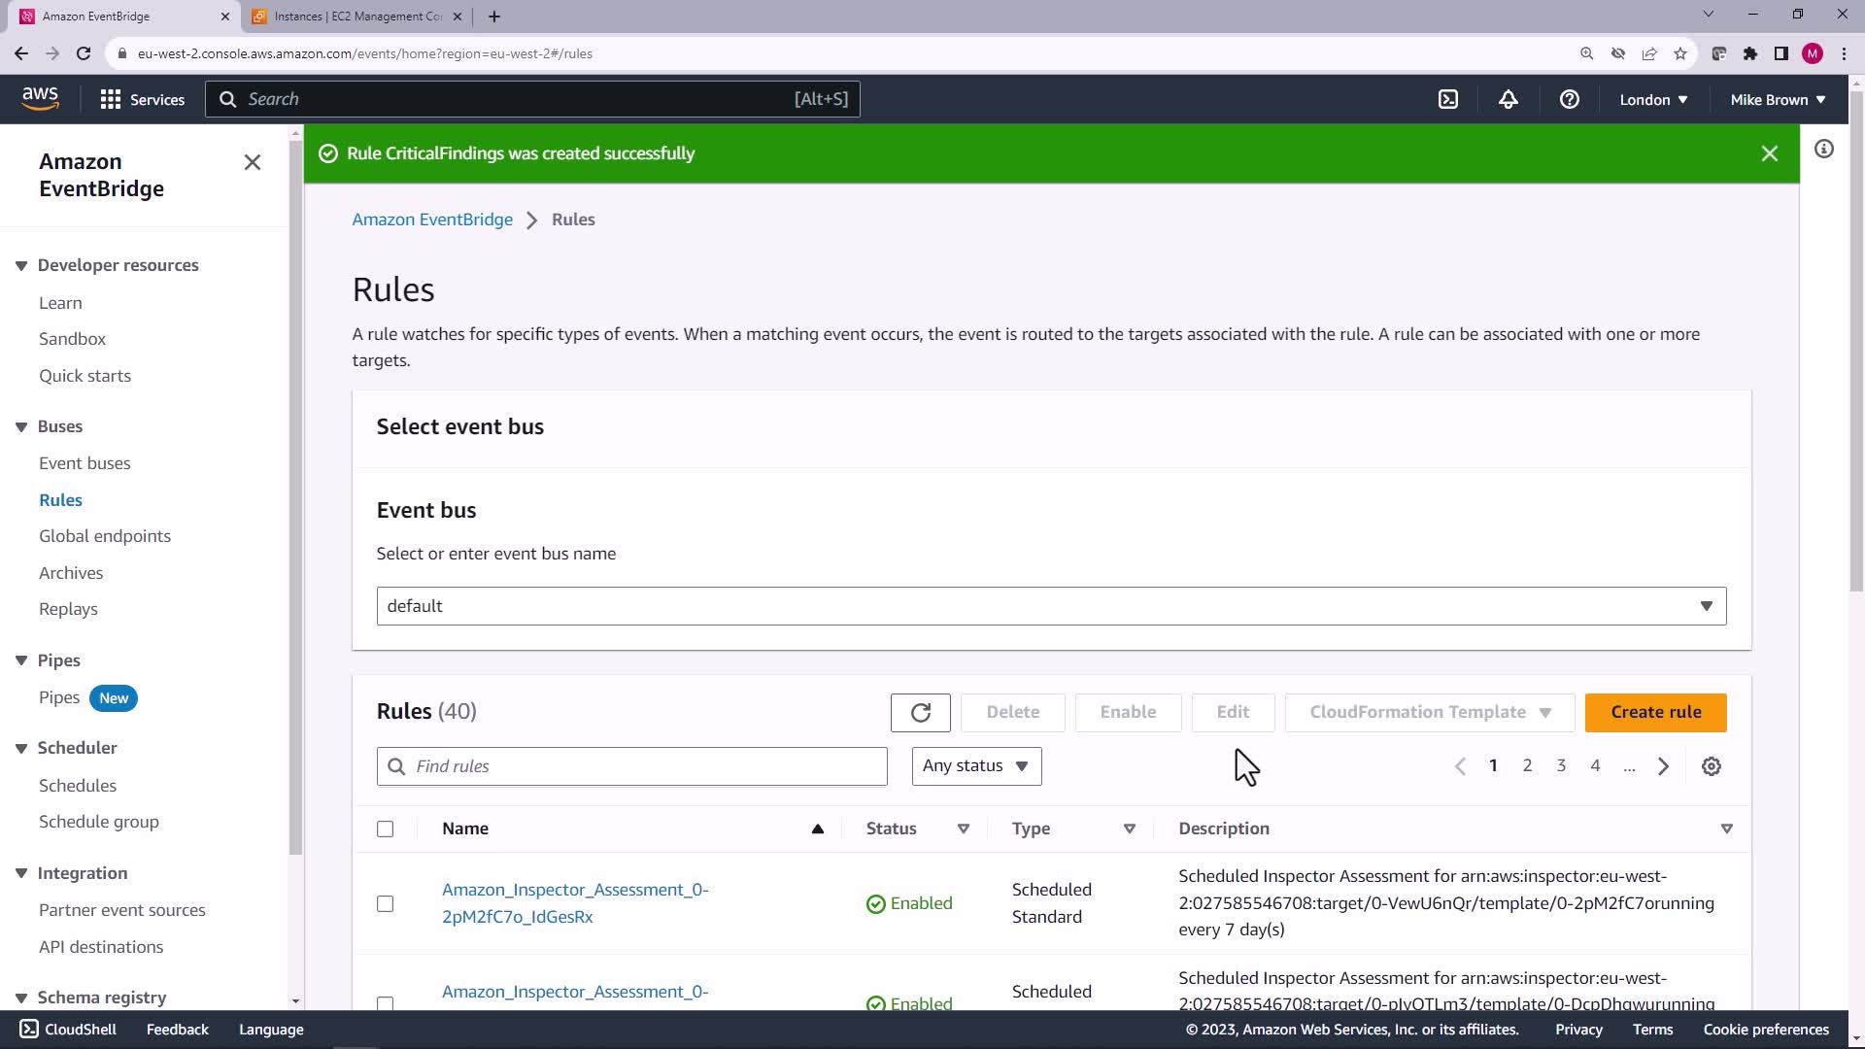
Task: Select the second Amazon_Inspector_Assessment rule checkbox
Action: (x=386, y=1002)
